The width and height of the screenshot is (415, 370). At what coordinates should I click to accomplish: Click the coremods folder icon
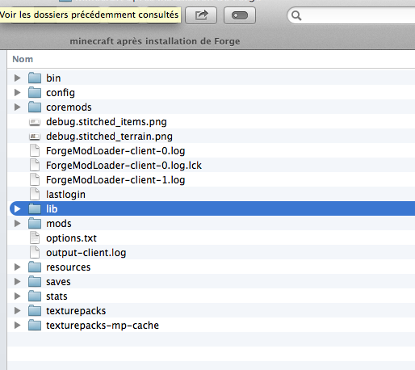coord(35,107)
